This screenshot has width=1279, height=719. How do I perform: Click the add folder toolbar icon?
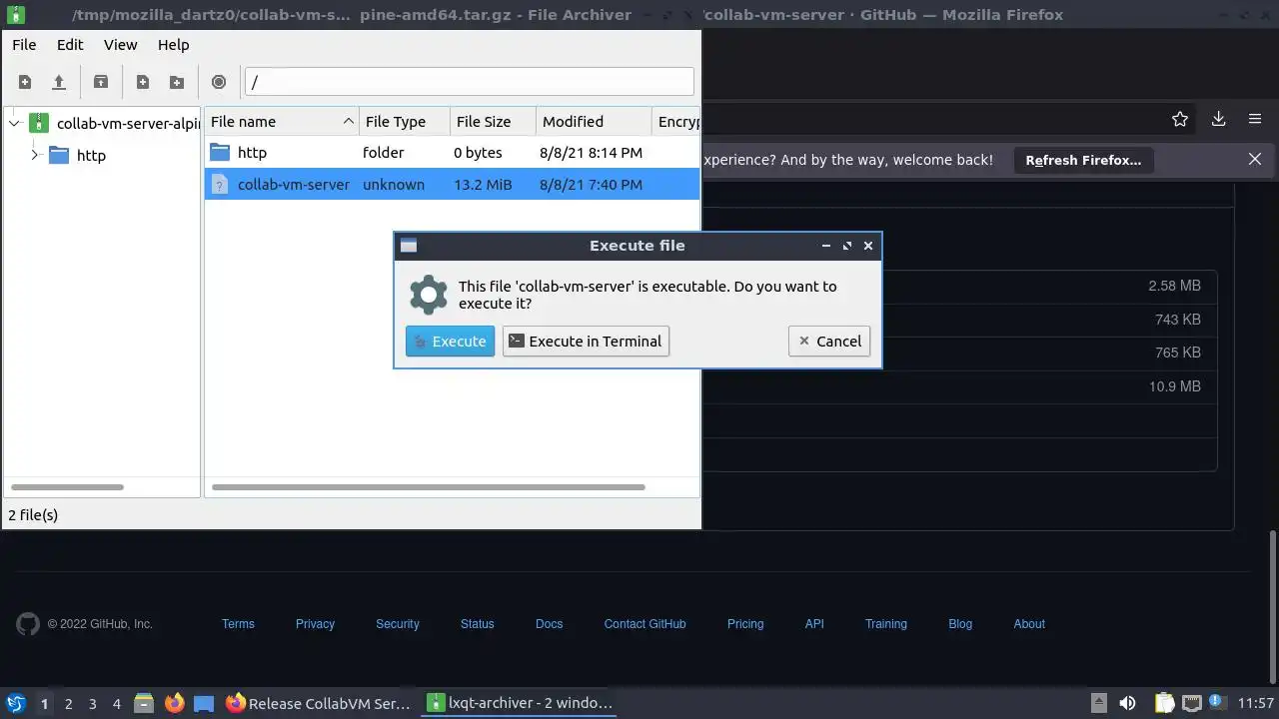(177, 82)
